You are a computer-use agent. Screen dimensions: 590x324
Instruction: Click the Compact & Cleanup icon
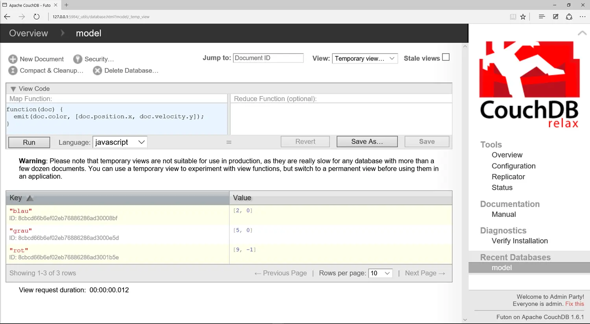[x=13, y=70]
